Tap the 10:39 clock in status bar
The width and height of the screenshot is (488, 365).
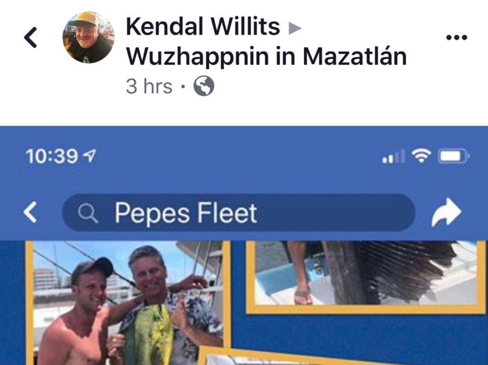click(x=52, y=156)
